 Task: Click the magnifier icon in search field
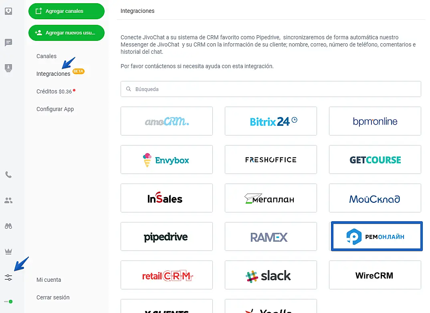pyautogui.click(x=128, y=89)
